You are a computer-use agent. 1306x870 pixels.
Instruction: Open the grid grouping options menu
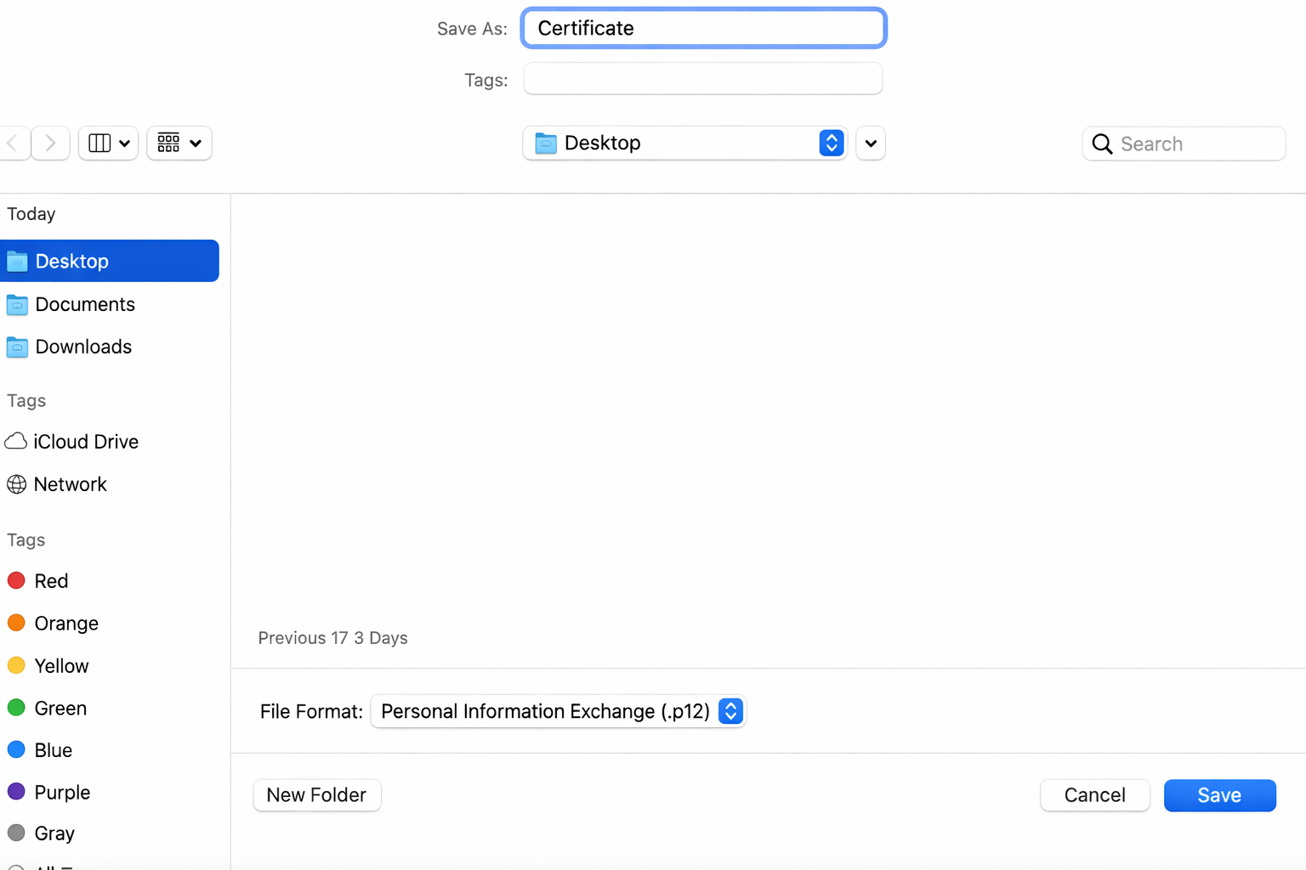click(179, 144)
